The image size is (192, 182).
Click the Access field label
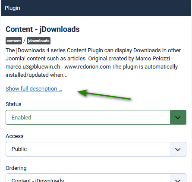(x=15, y=136)
